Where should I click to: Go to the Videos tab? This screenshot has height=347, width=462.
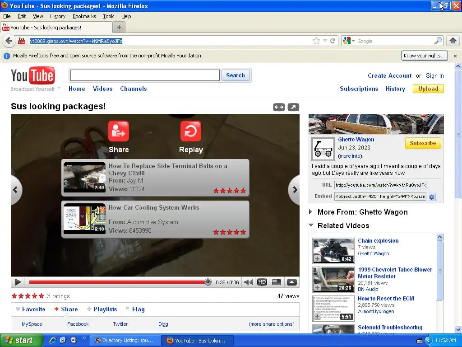tap(102, 89)
